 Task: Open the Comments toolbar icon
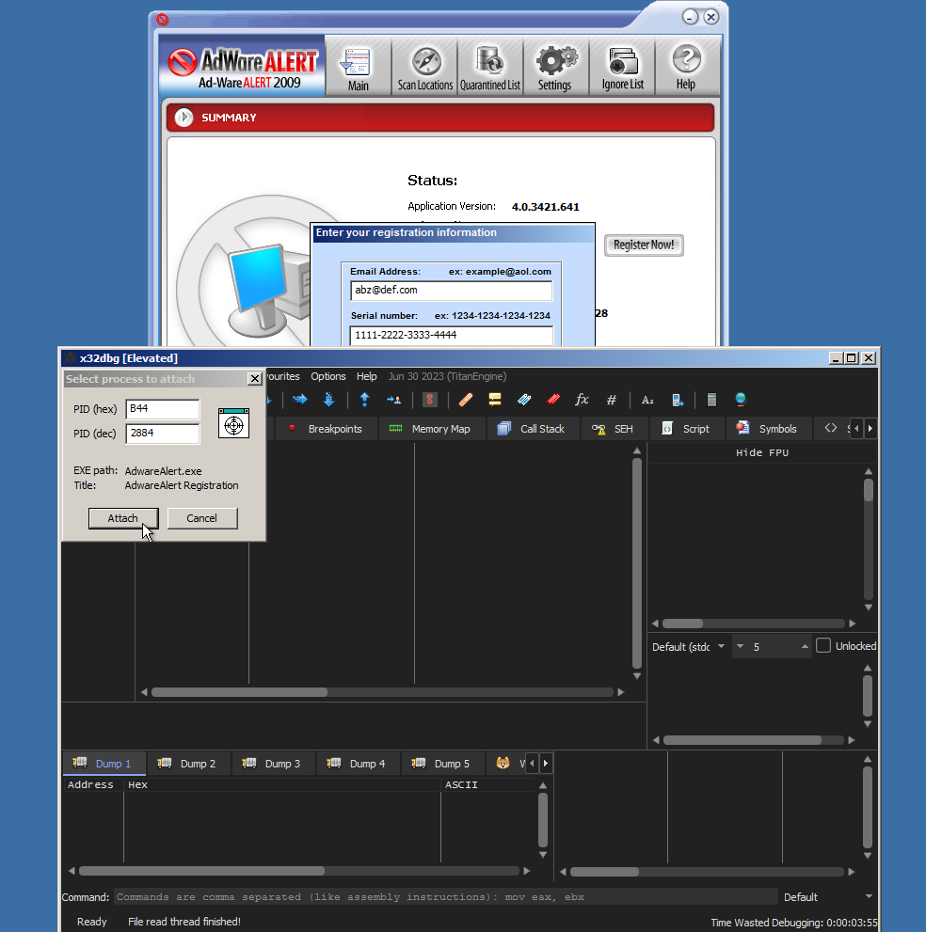pos(494,400)
